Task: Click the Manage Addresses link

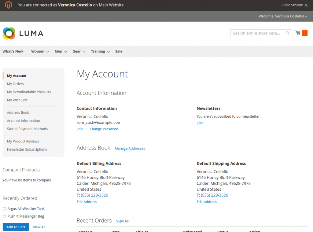Action: tap(130, 148)
